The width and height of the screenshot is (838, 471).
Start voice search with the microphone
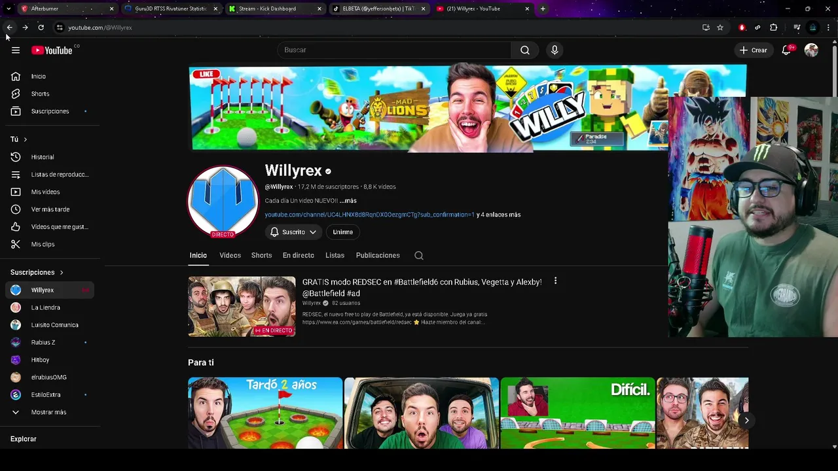555,50
